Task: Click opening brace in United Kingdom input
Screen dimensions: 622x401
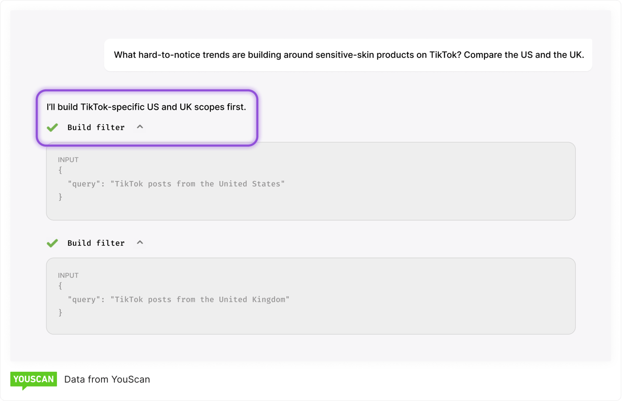Action: [60, 287]
